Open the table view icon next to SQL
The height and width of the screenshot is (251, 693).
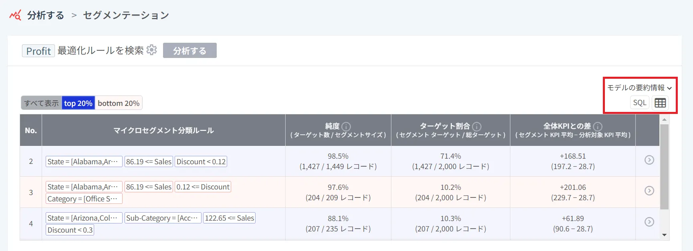click(x=660, y=103)
